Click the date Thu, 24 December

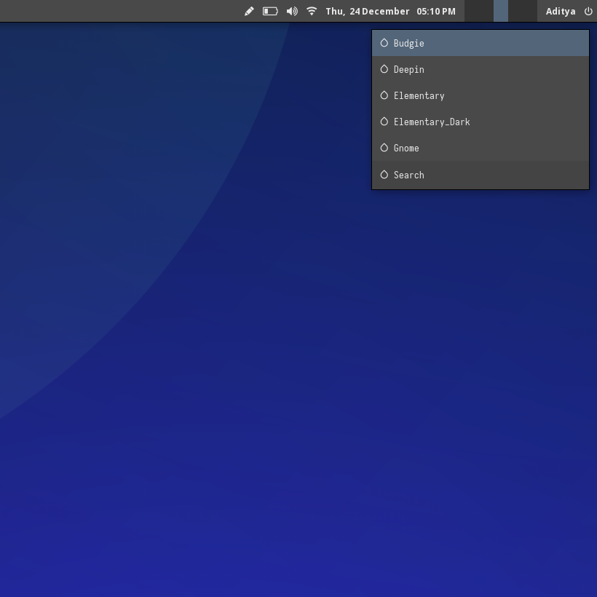pyautogui.click(x=367, y=11)
